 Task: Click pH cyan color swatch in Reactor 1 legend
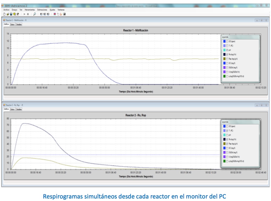pos(224,50)
